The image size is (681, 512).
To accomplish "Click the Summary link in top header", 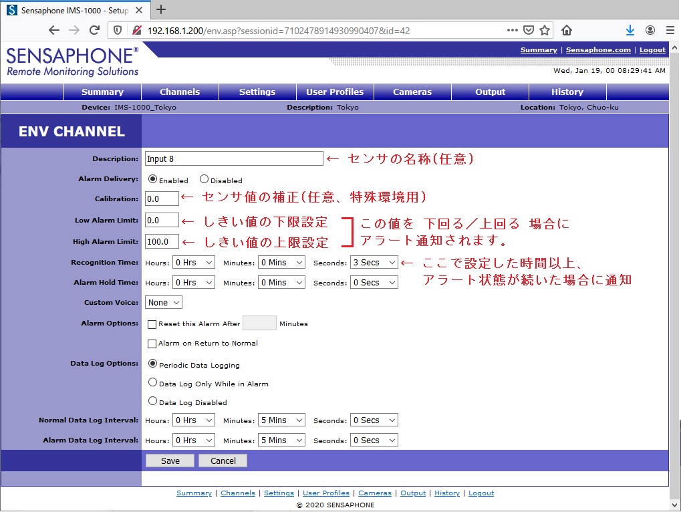I will pos(539,50).
